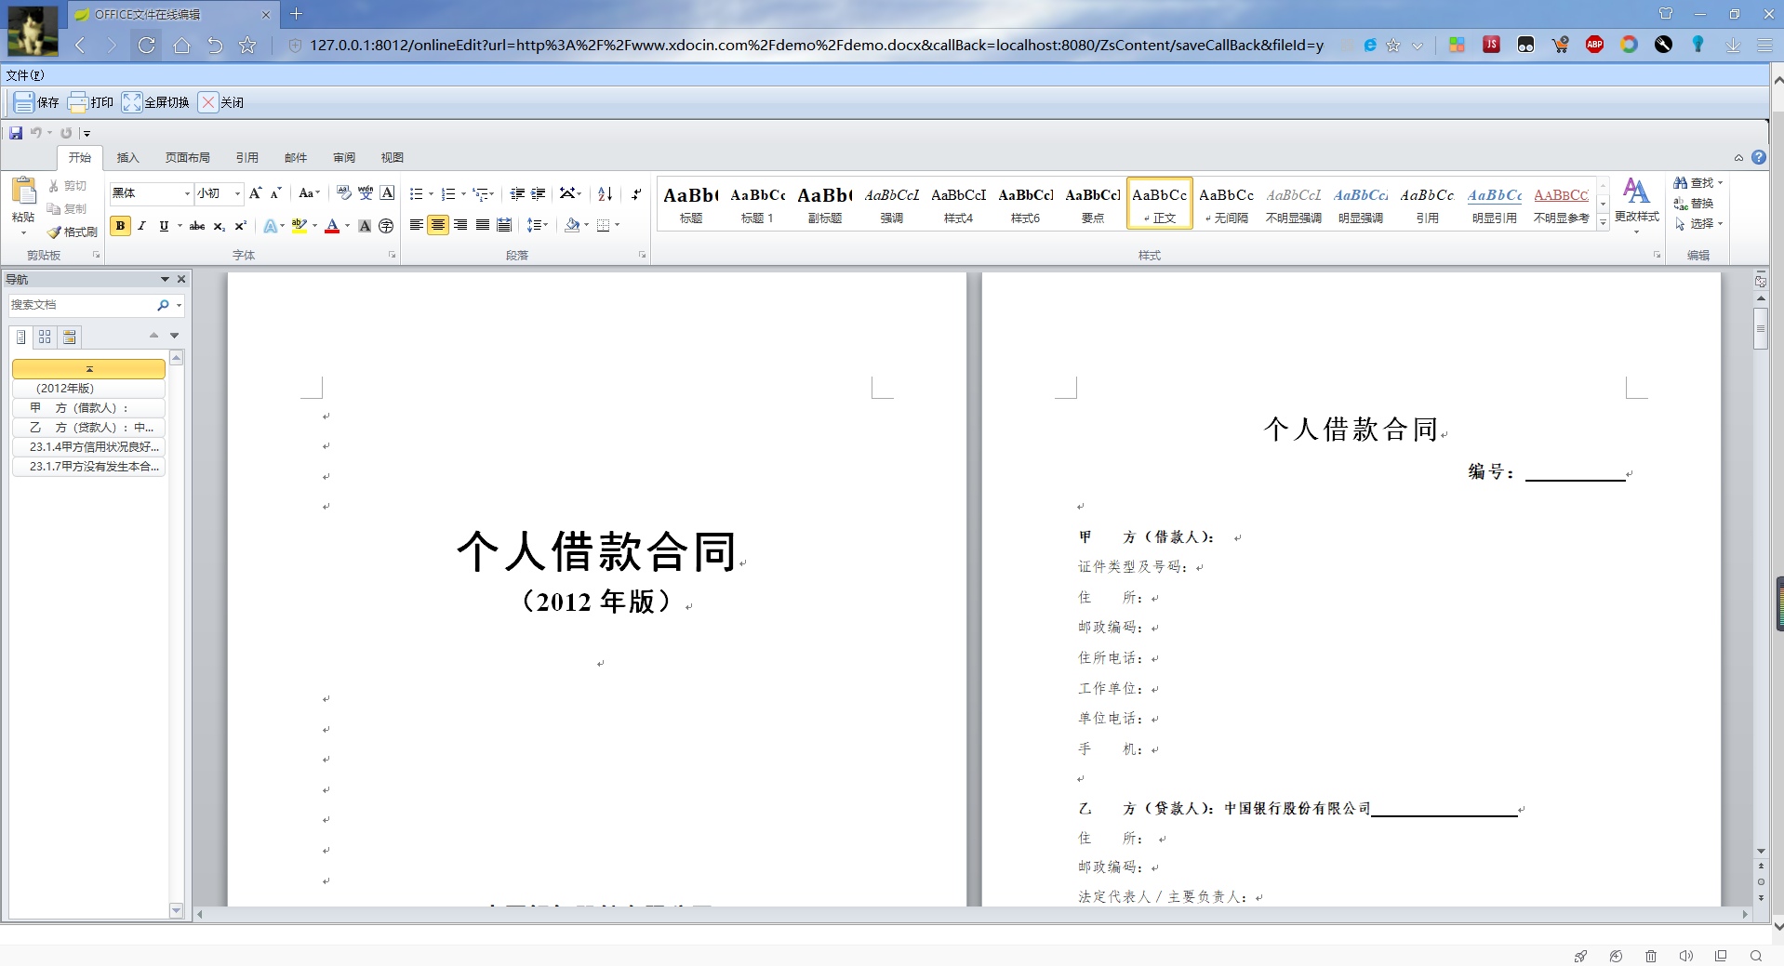This screenshot has width=1784, height=966.
Task: Open the font size dropdown 小初
Action: (237, 193)
